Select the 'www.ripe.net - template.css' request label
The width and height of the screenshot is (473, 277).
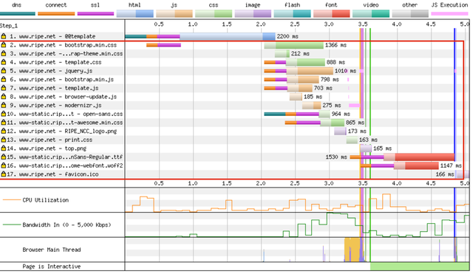[61, 62]
